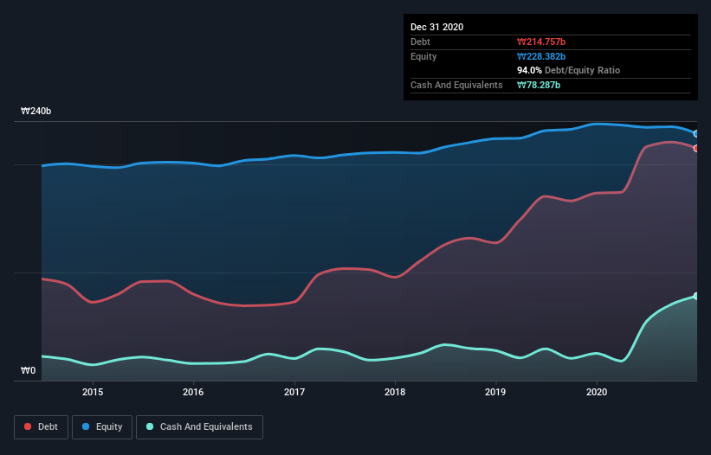The width and height of the screenshot is (711, 455).
Task: Click the ₩0 y-axis label
Action: pyautogui.click(x=28, y=371)
